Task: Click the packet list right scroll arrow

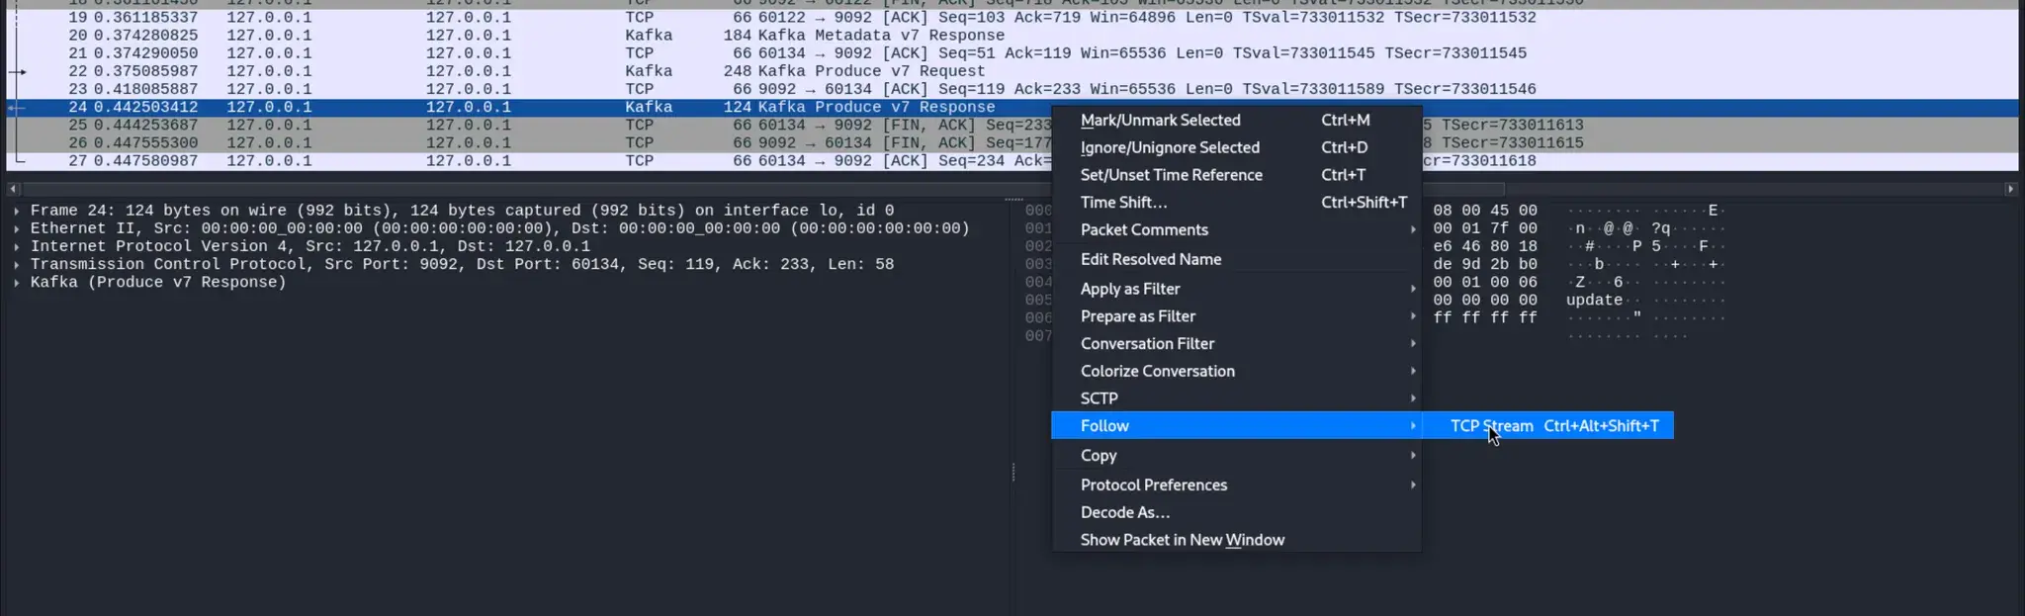Action: tap(2010, 189)
